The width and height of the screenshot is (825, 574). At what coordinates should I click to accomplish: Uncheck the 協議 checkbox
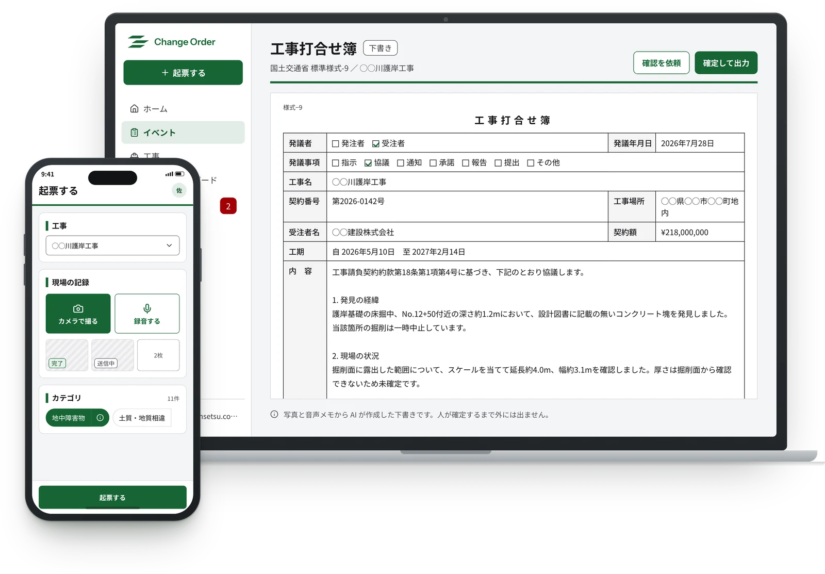click(x=368, y=163)
